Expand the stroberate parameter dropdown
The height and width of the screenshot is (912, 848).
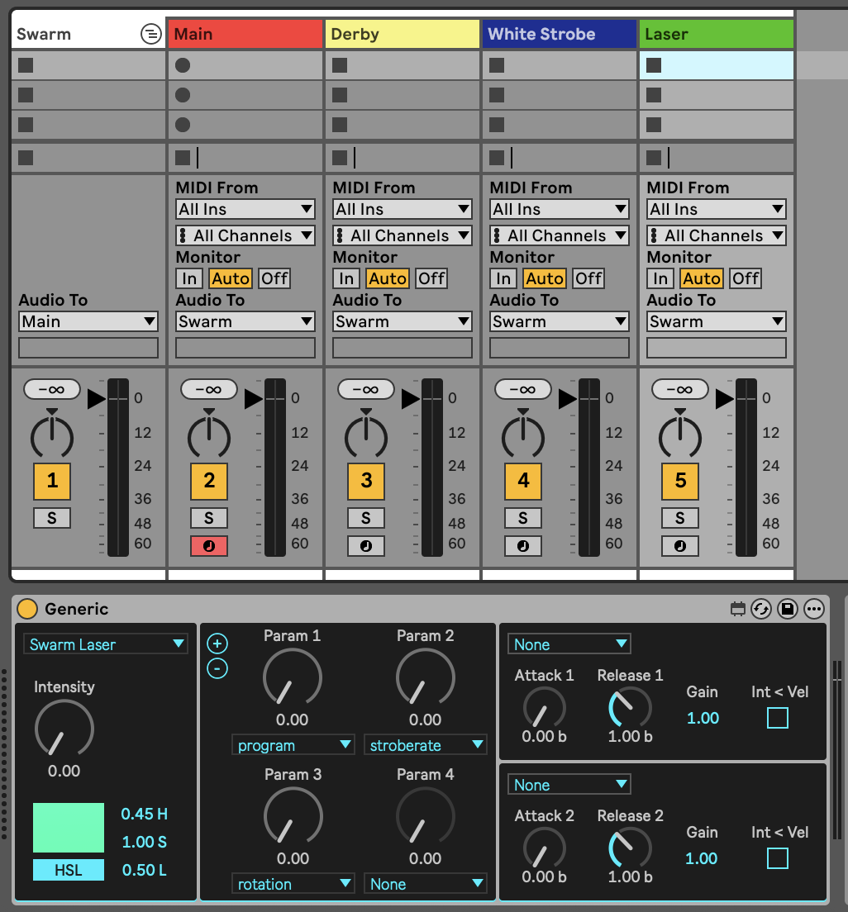click(x=426, y=745)
